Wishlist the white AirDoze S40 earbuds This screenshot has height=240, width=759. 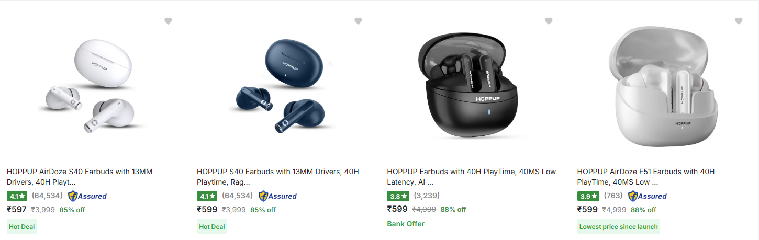(x=168, y=21)
